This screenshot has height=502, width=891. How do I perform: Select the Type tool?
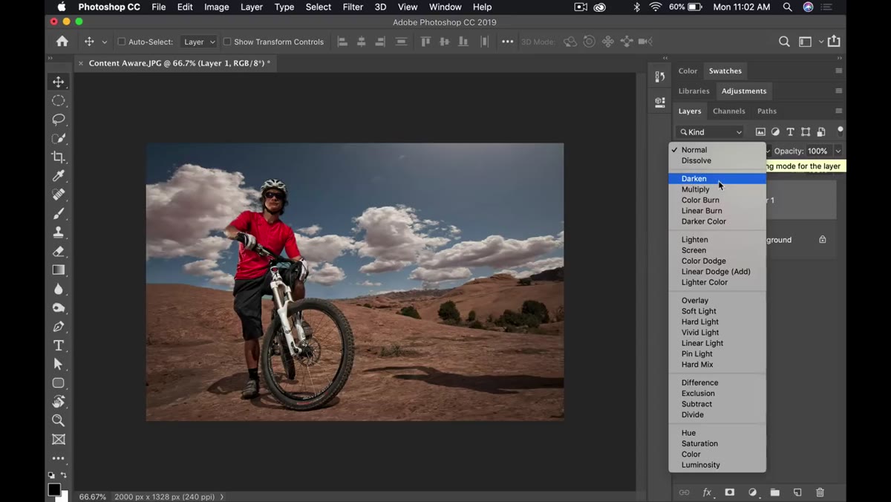pyautogui.click(x=58, y=345)
